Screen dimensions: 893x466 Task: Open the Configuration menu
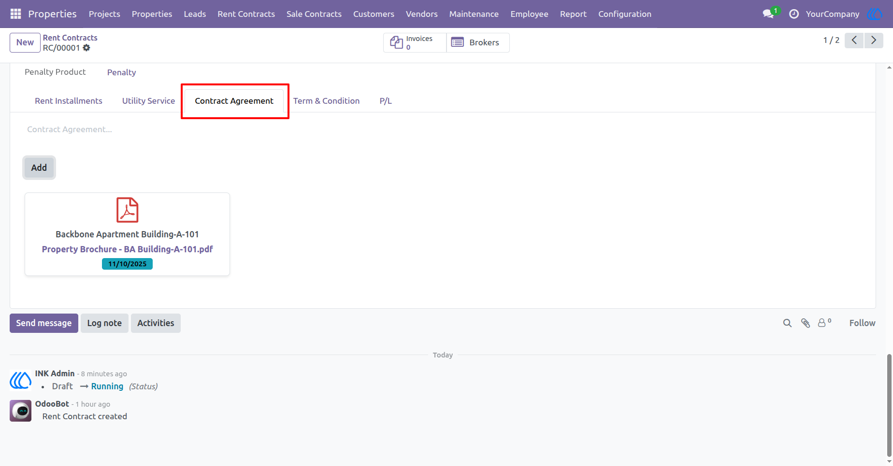[x=625, y=14]
